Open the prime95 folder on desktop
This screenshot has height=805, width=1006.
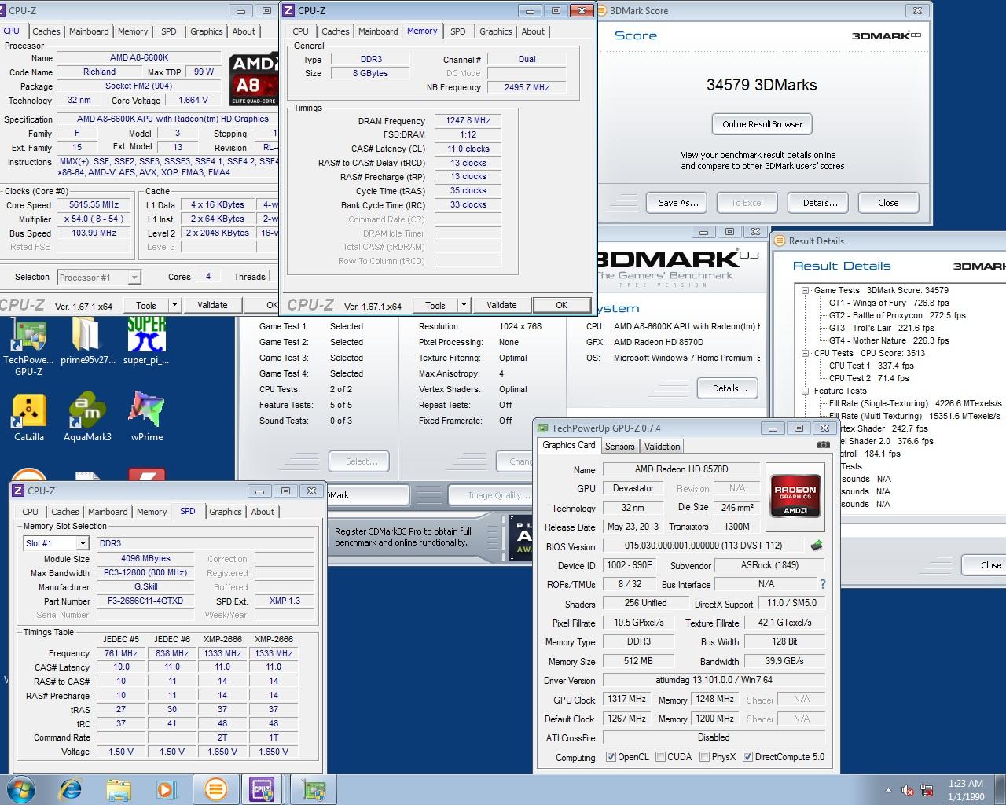pyautogui.click(x=87, y=343)
